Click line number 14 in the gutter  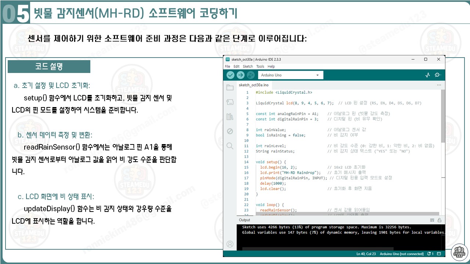click(246, 162)
